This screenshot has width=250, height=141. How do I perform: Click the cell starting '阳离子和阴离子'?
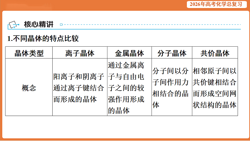point(80,87)
